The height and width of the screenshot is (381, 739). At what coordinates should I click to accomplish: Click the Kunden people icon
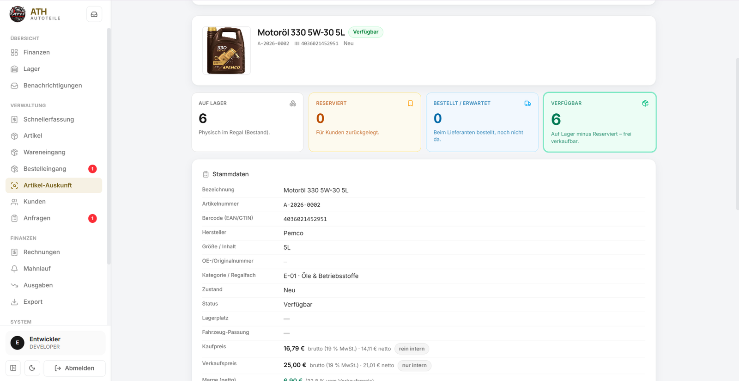(14, 202)
